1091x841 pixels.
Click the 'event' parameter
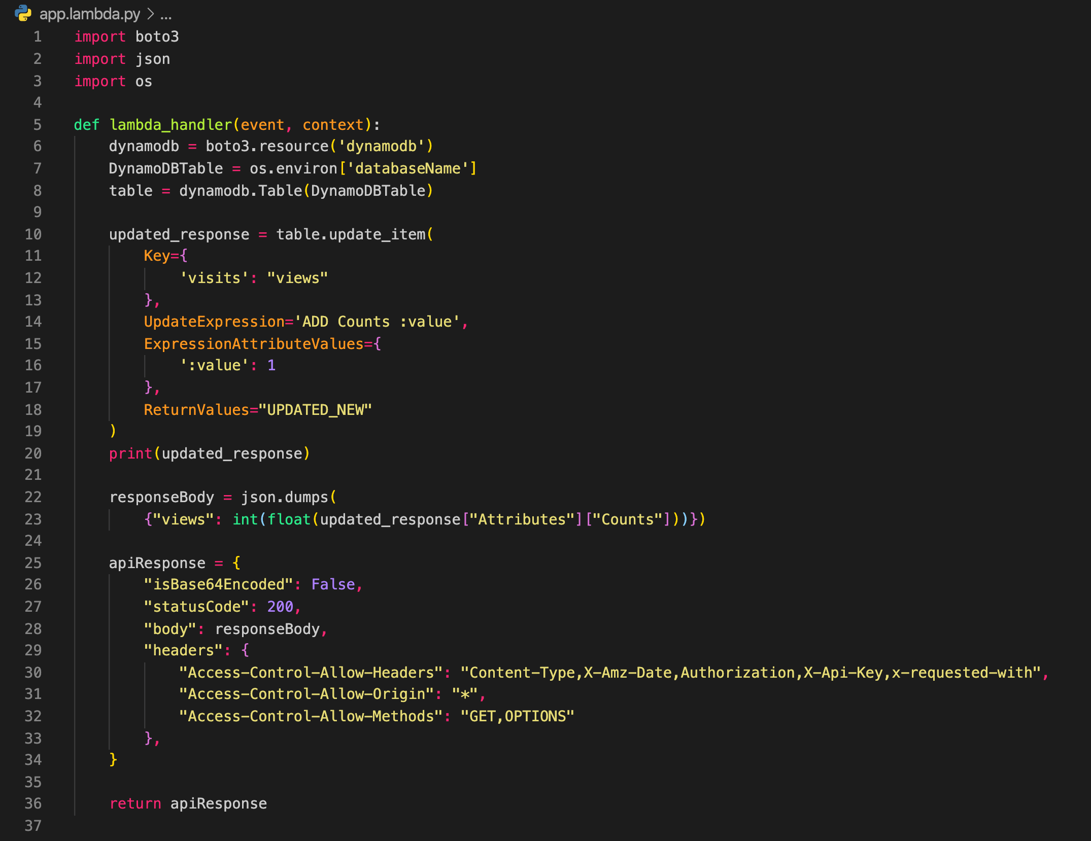click(262, 125)
